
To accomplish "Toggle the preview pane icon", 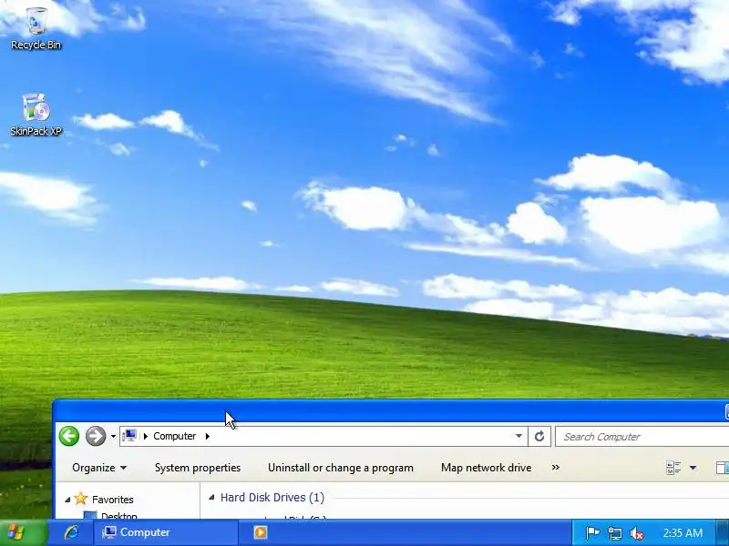I will pos(722,468).
